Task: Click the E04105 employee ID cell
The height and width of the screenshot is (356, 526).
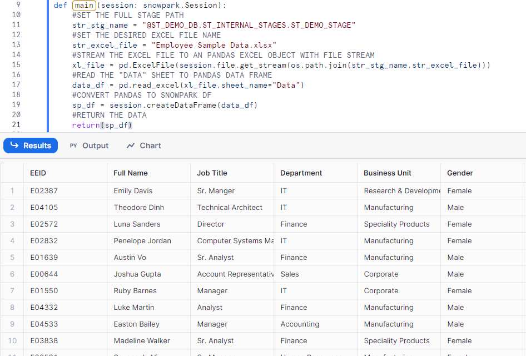Action: pyautogui.click(x=44, y=207)
